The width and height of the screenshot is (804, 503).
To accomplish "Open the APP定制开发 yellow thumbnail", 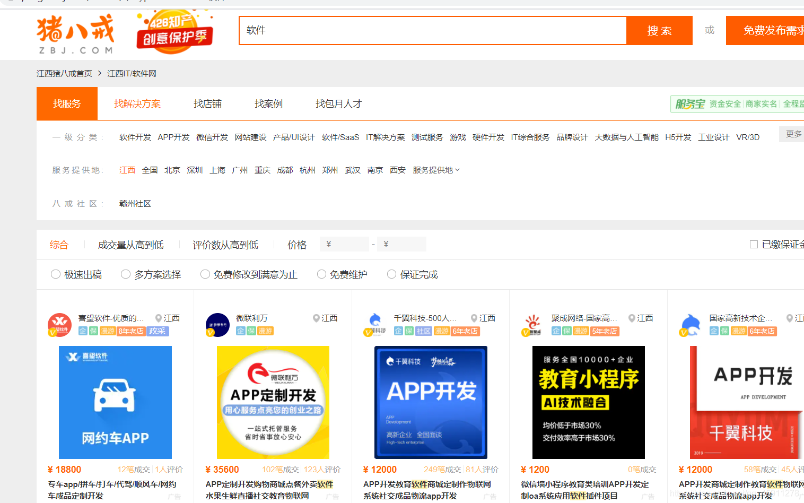I will tap(273, 402).
